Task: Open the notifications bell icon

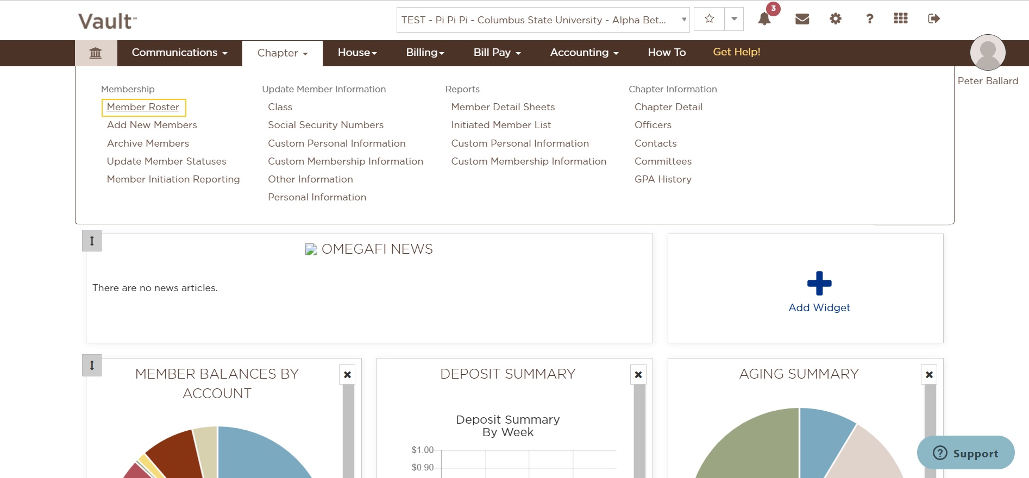Action: [764, 19]
